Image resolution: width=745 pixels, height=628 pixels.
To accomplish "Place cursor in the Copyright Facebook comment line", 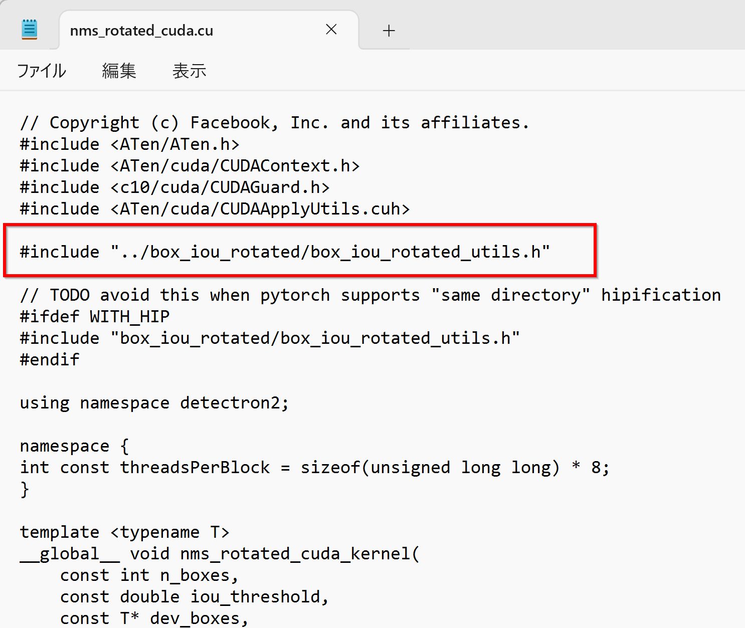I will (x=274, y=123).
